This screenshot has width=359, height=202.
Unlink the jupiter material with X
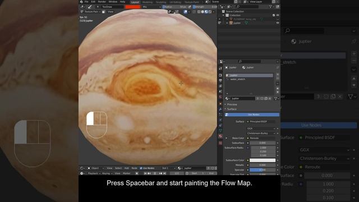(x=270, y=99)
